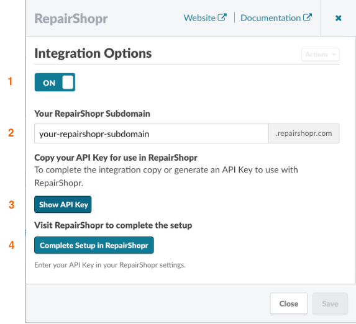Click the Your RepairShopr Subdomain label
The width and height of the screenshot is (356, 324).
click(x=92, y=114)
